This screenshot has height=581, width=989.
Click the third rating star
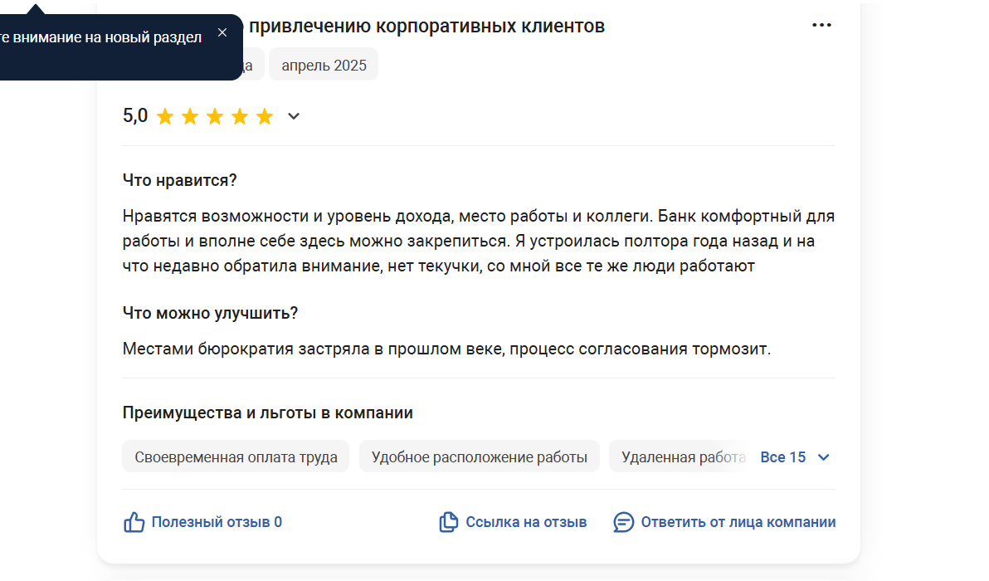pos(215,117)
